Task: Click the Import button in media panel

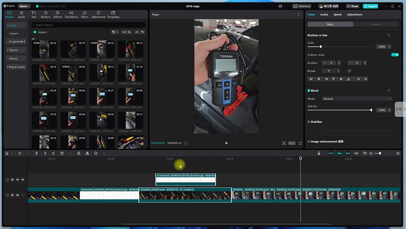Action: click(40, 32)
